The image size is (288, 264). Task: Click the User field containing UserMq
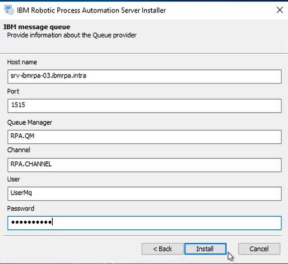144,194
